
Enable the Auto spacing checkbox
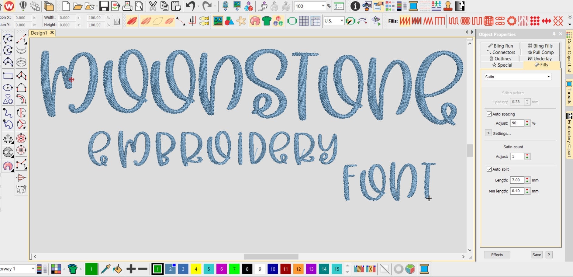[489, 114]
